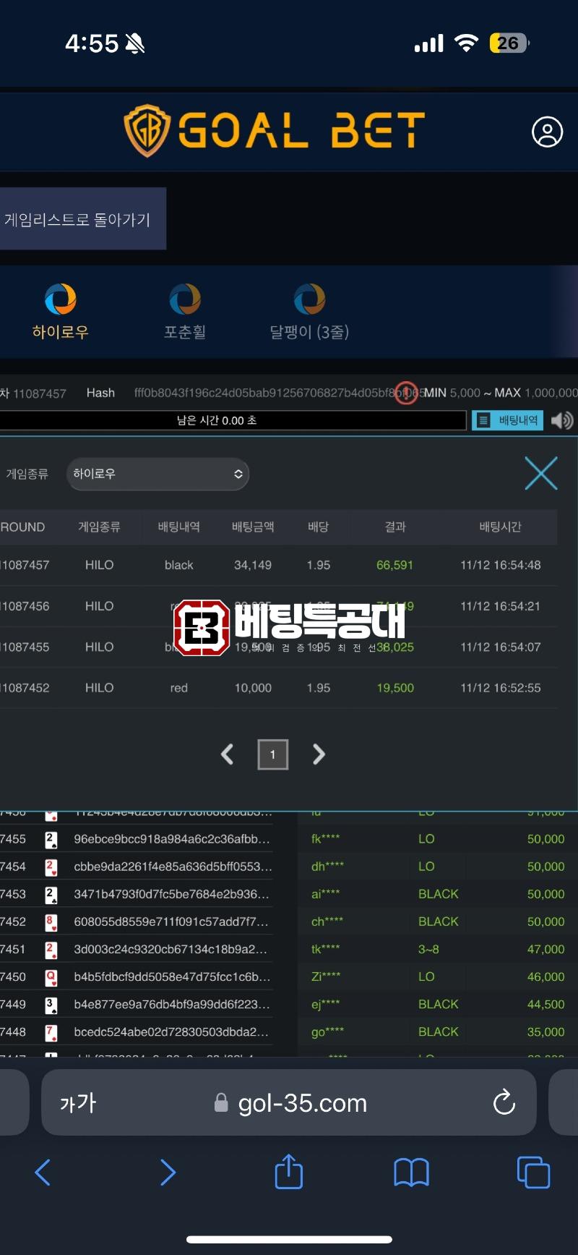Click hash 3471b4793f0d7fc5be7684e2b936
The width and height of the screenshot is (578, 1255).
pyautogui.click(x=172, y=894)
